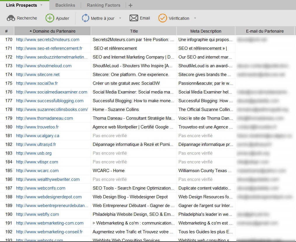Open link http://www.vitispr.com
The image size is (296, 242).
coord(37,162)
